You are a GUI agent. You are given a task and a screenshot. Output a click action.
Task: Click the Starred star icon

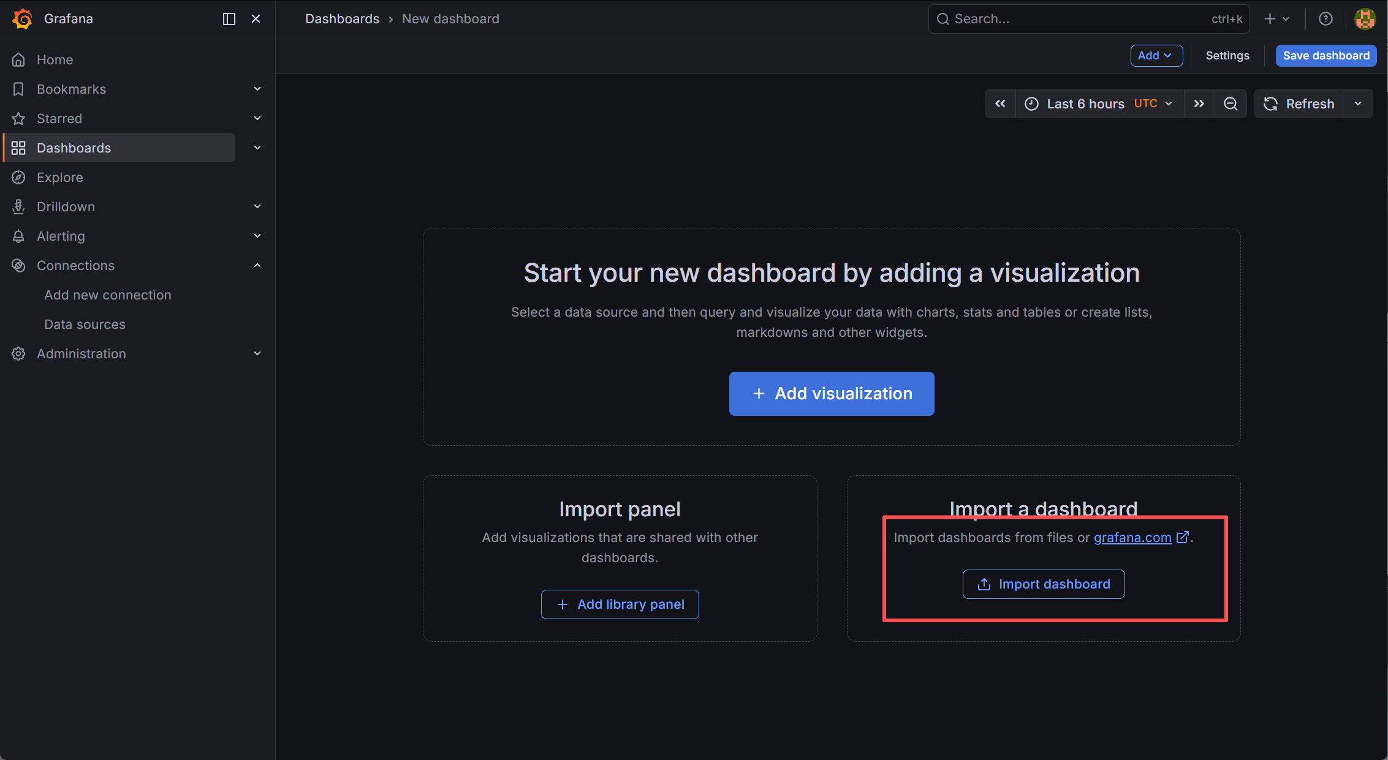18,119
